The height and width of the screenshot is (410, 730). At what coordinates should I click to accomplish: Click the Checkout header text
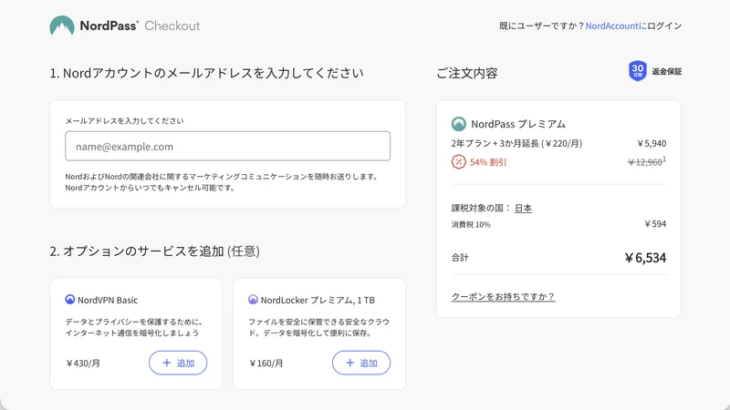[172, 26]
